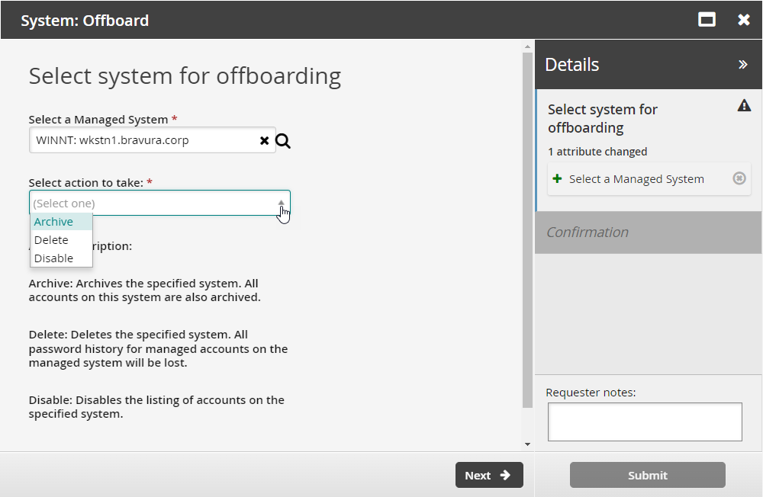Viewport: 763px width, 497px height.
Task: Clear the selected managed system with the X icon
Action: tap(264, 141)
